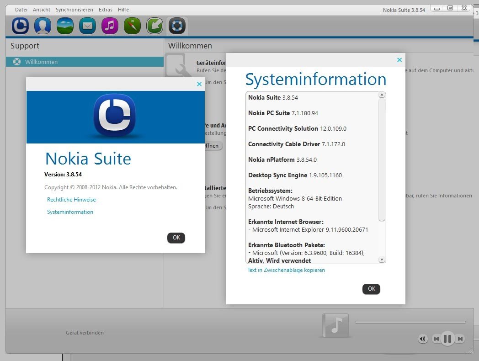Screen dimensions: 479x361
Task: Click scroll down arrow in system info list
Action: pyautogui.click(x=382, y=260)
